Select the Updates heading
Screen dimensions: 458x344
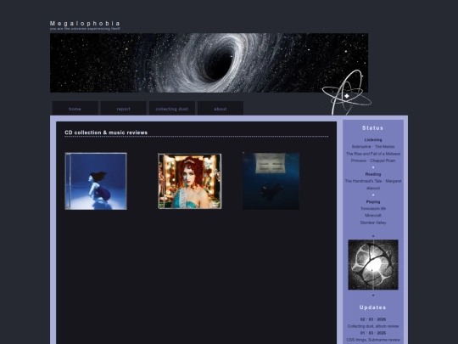click(x=372, y=307)
